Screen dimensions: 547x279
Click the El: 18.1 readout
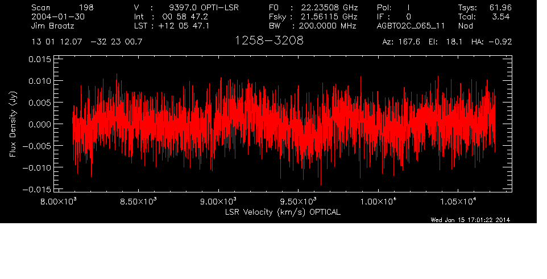(445, 42)
